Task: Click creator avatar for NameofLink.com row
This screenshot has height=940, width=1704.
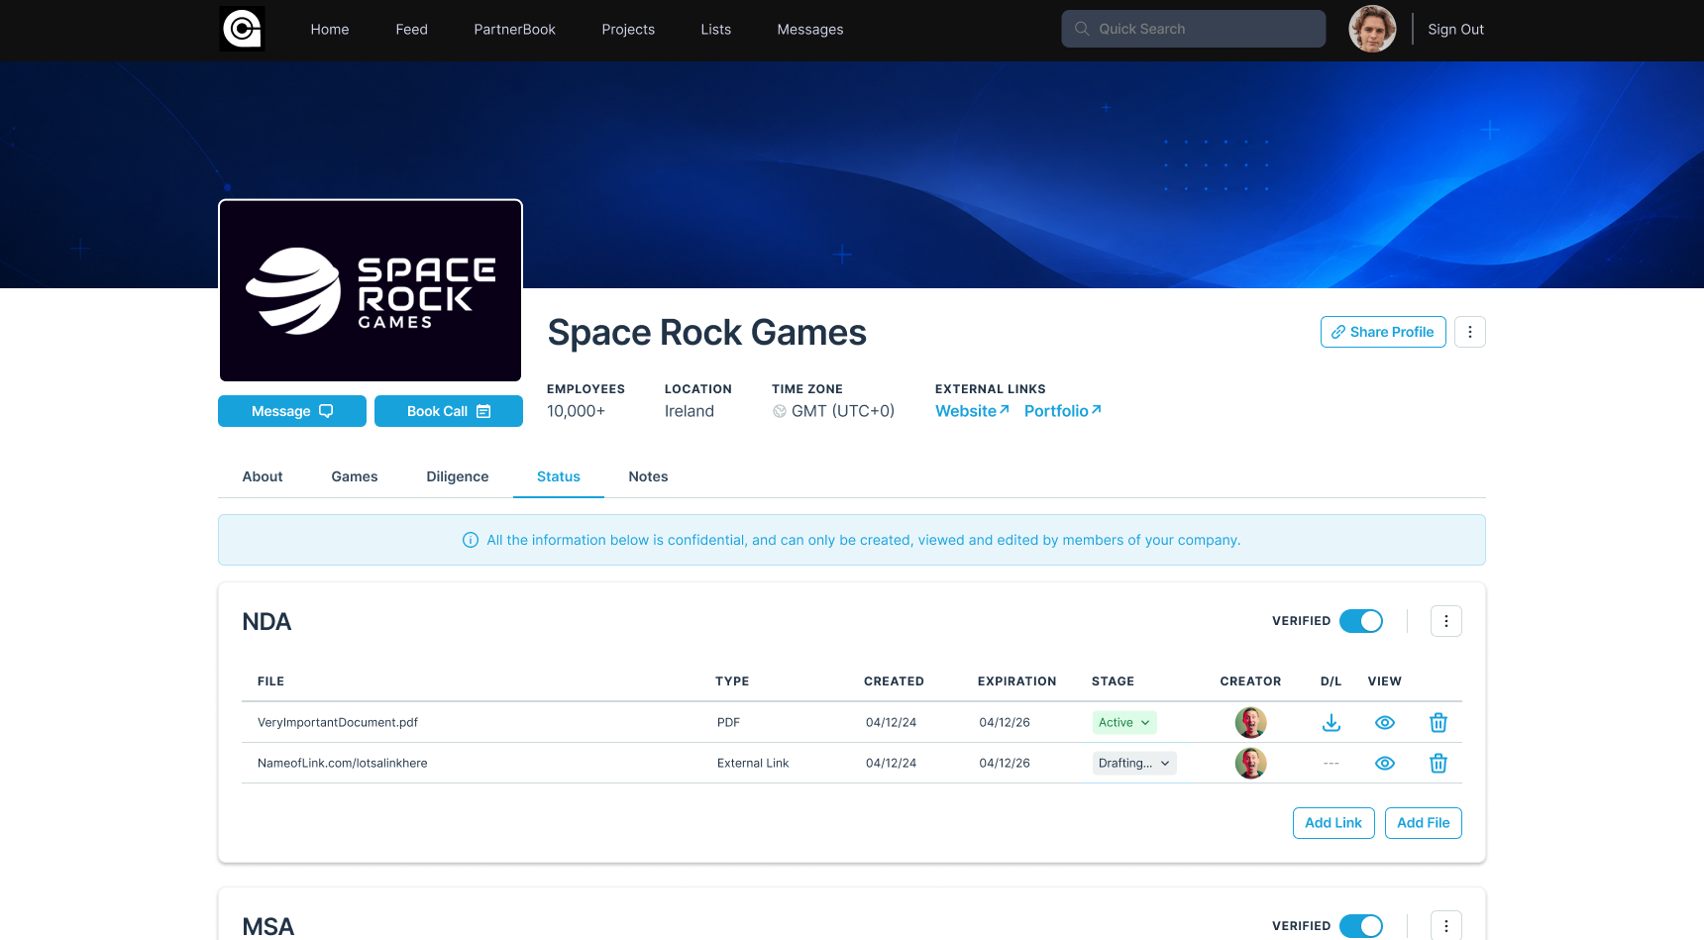Action: click(x=1251, y=764)
